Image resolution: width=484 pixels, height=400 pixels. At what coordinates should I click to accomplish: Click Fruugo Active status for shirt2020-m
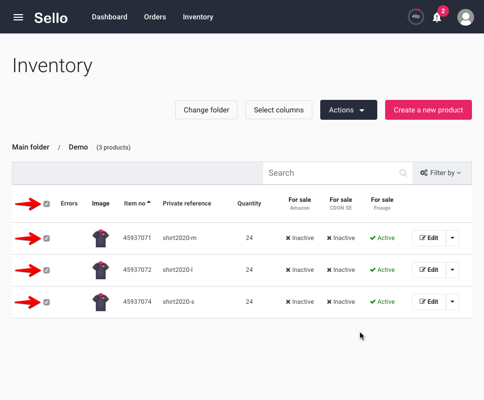click(x=382, y=238)
